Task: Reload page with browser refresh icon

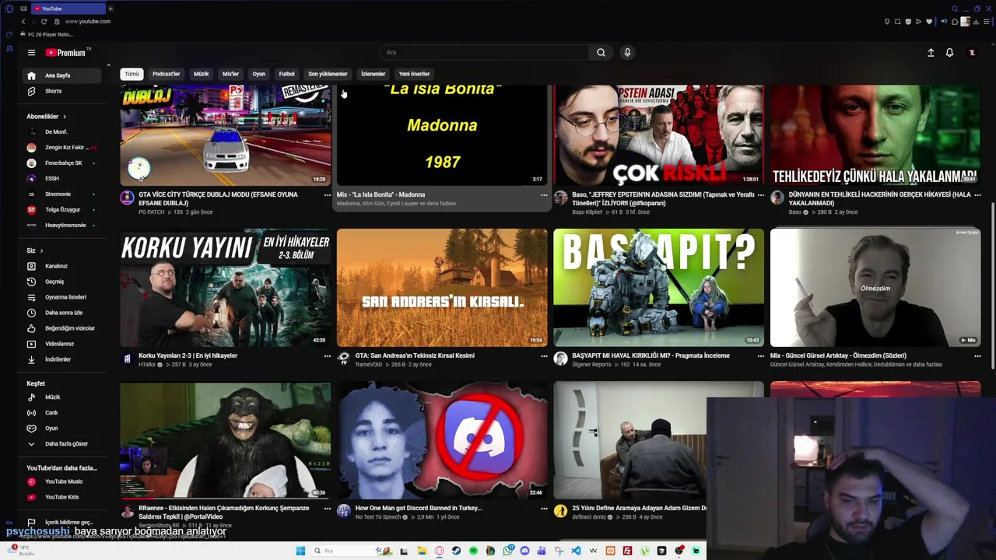Action: pos(44,22)
